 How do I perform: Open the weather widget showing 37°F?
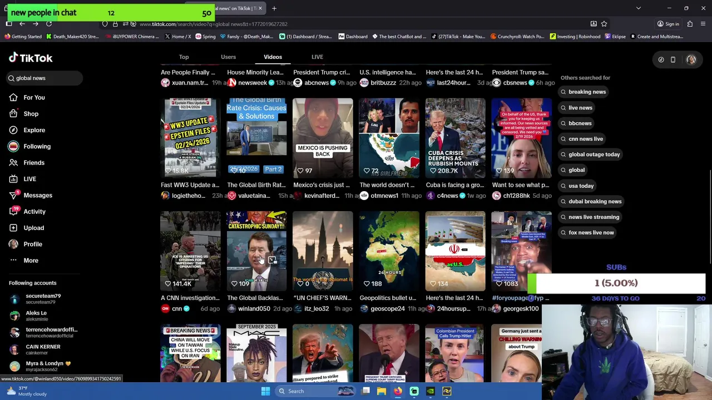(x=26, y=391)
